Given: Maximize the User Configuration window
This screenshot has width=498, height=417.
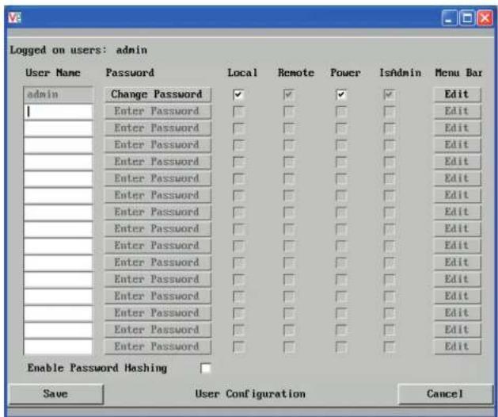Looking at the screenshot, I should point(467,17).
